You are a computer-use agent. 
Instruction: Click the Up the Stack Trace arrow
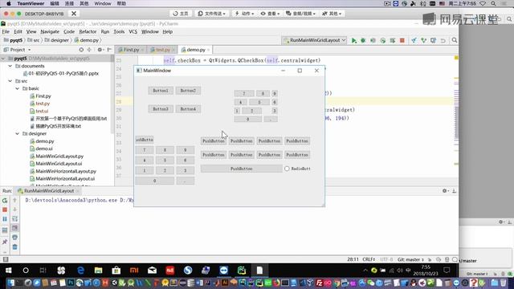point(14,200)
